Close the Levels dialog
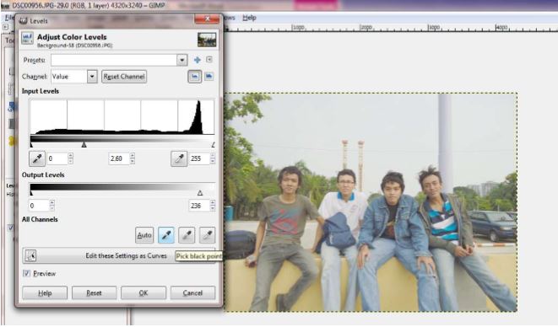The height and width of the screenshot is (327, 558). click(x=207, y=19)
